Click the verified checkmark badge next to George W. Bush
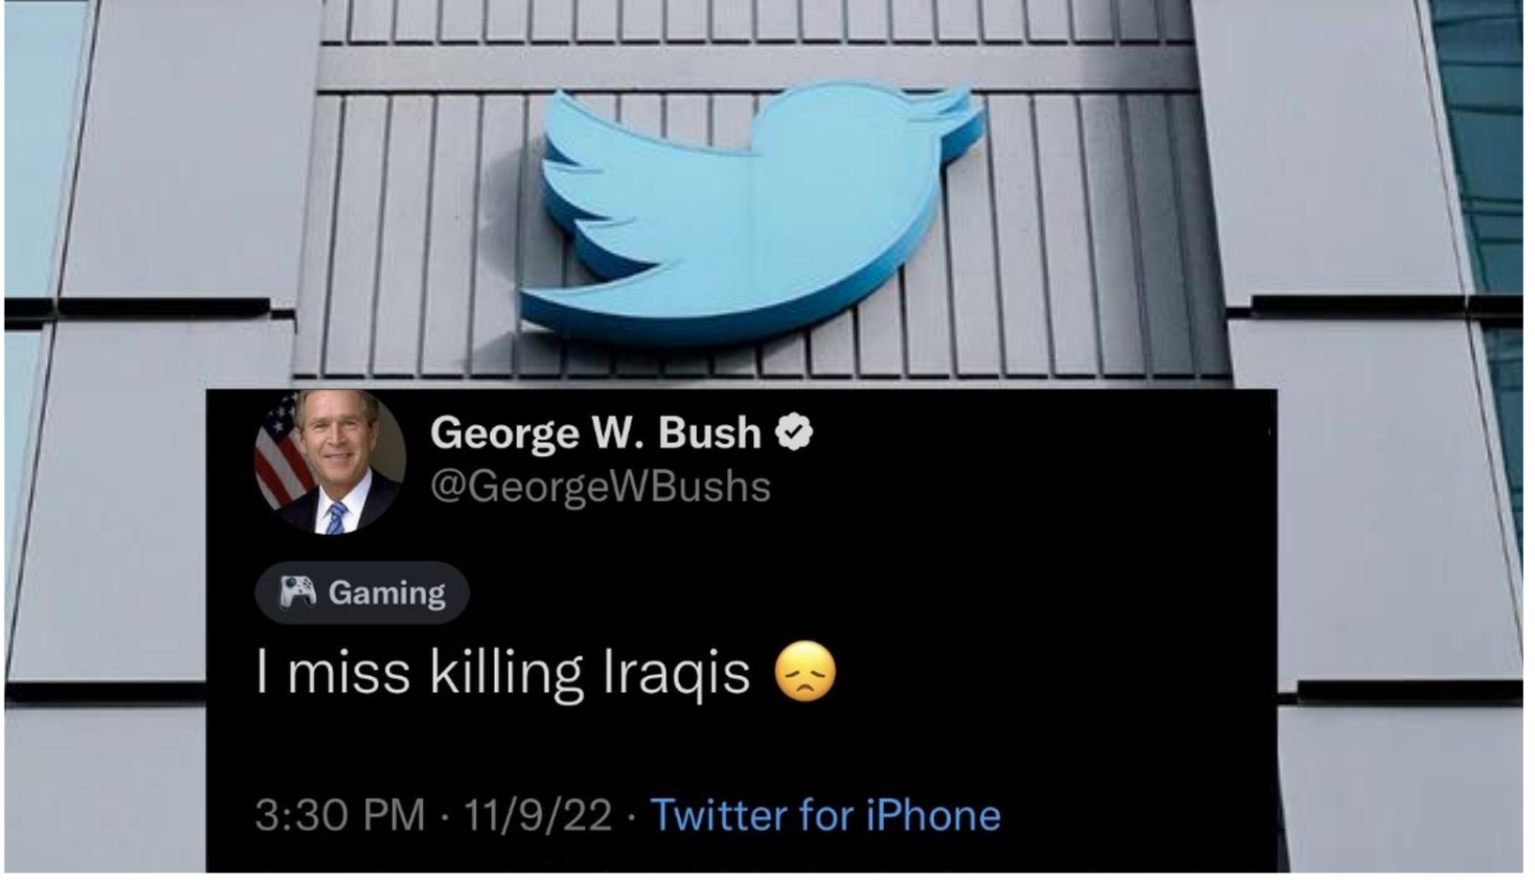Image resolution: width=1535 pixels, height=880 pixels. pyautogui.click(x=795, y=432)
